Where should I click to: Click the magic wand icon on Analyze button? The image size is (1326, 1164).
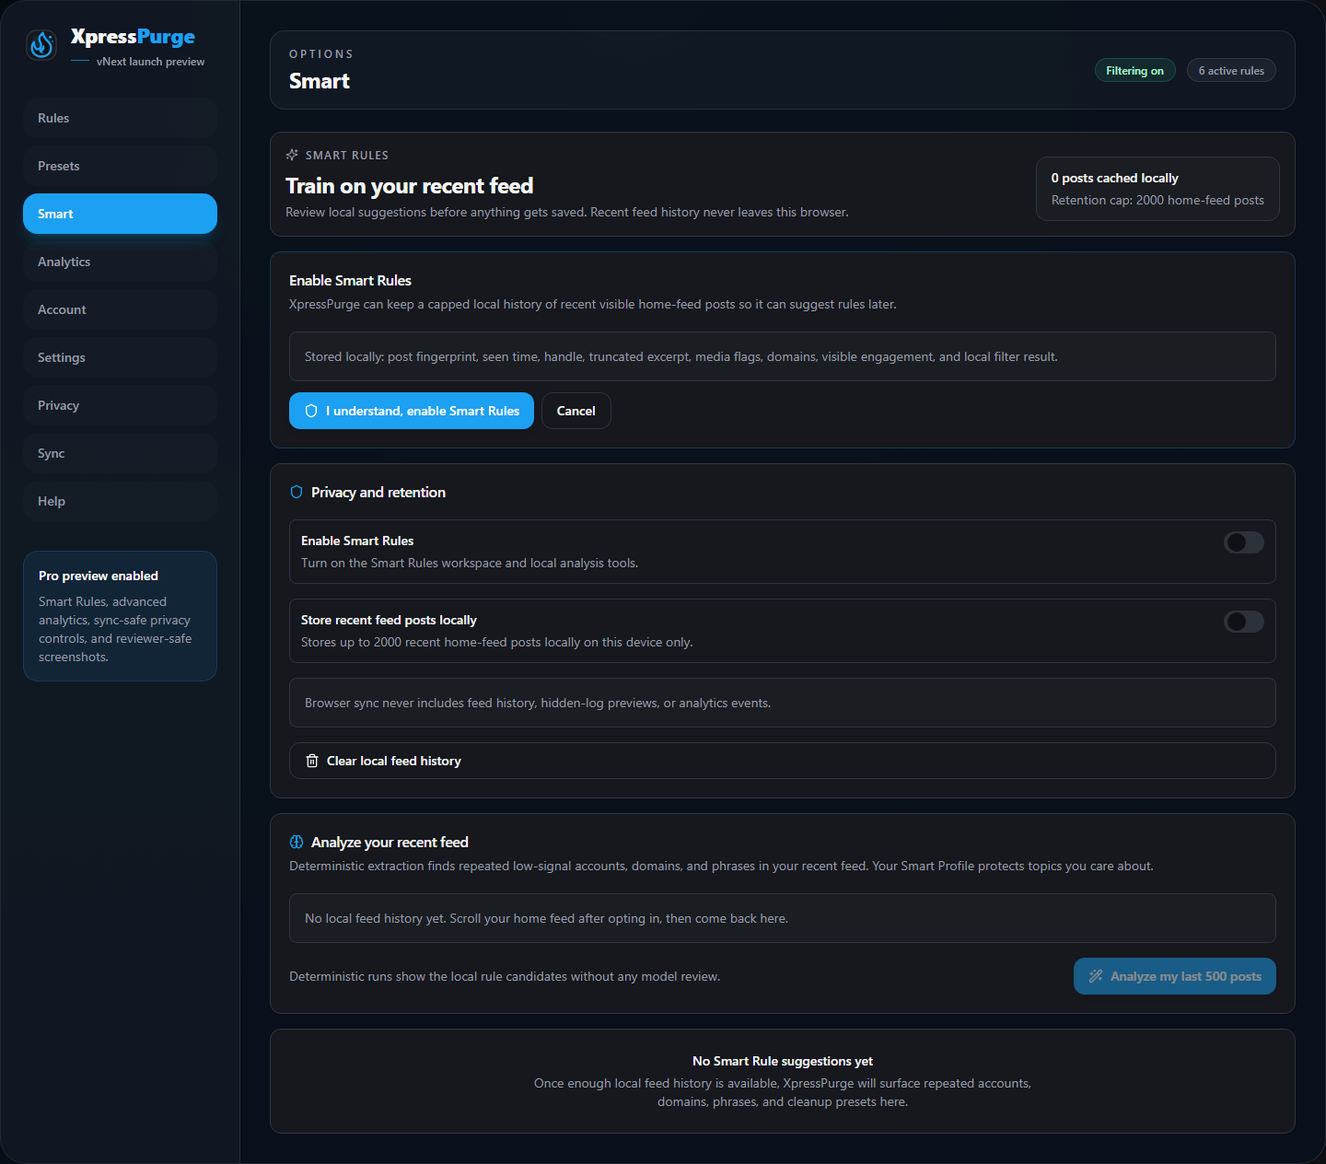point(1096,976)
